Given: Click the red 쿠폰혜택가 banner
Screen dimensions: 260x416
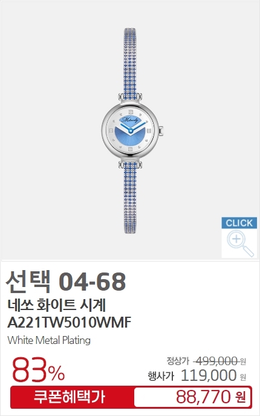Looking at the screenshot, I should pos(70,397).
